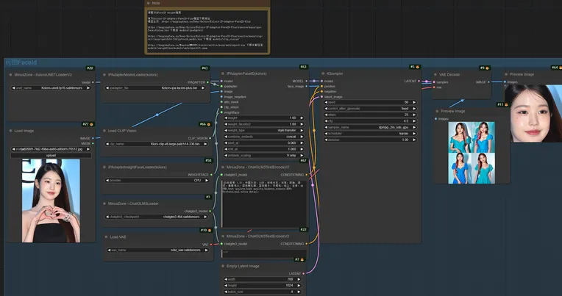562x296 pixels.
Task: Open the clip_name model selector
Action: [157, 144]
